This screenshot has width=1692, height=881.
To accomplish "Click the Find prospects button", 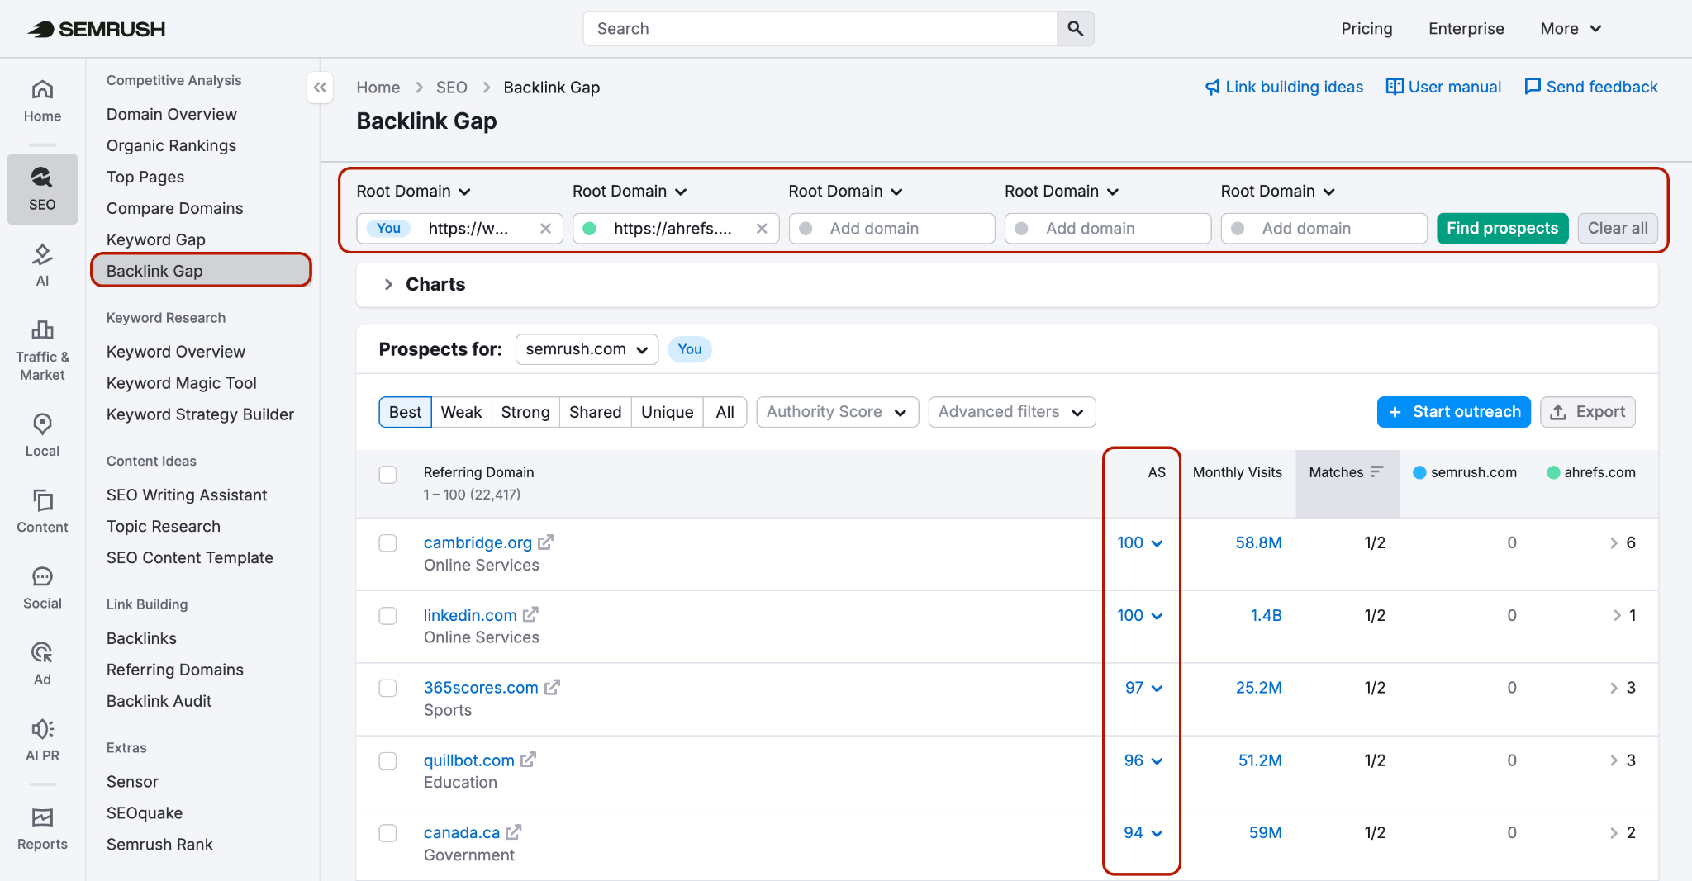I will pyautogui.click(x=1502, y=229).
